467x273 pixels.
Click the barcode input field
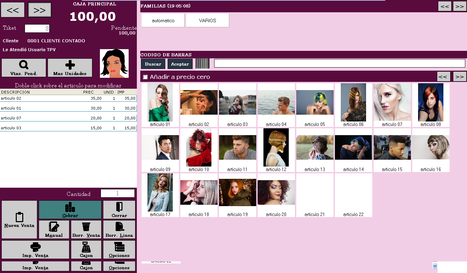tap(340, 63)
